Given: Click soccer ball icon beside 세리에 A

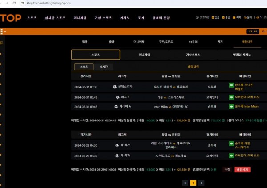Looking at the screenshot, I should point(116,107).
